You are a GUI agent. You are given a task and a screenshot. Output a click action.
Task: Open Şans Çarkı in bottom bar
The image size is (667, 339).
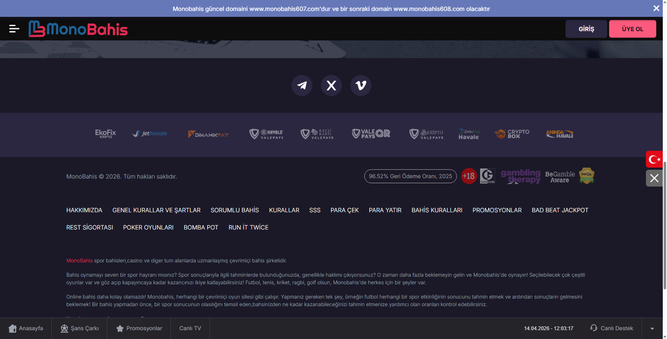coord(79,328)
